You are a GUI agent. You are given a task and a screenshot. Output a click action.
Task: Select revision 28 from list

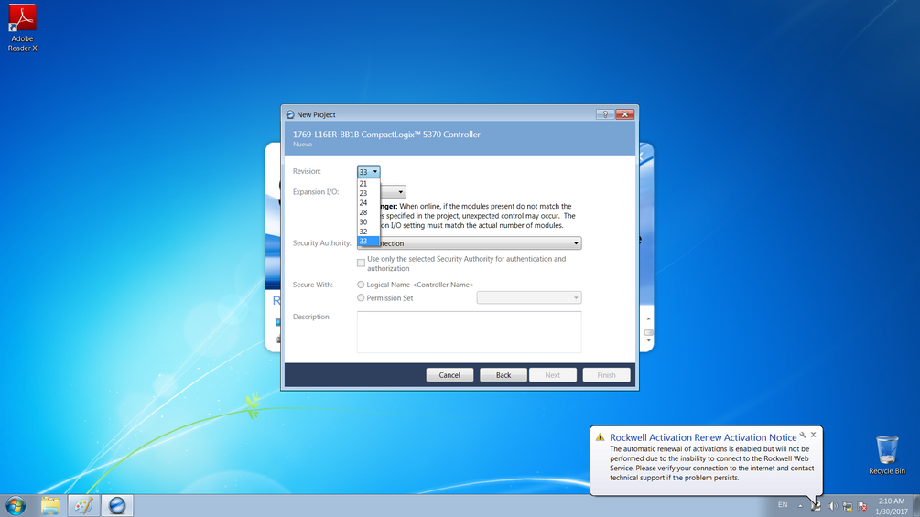369,212
